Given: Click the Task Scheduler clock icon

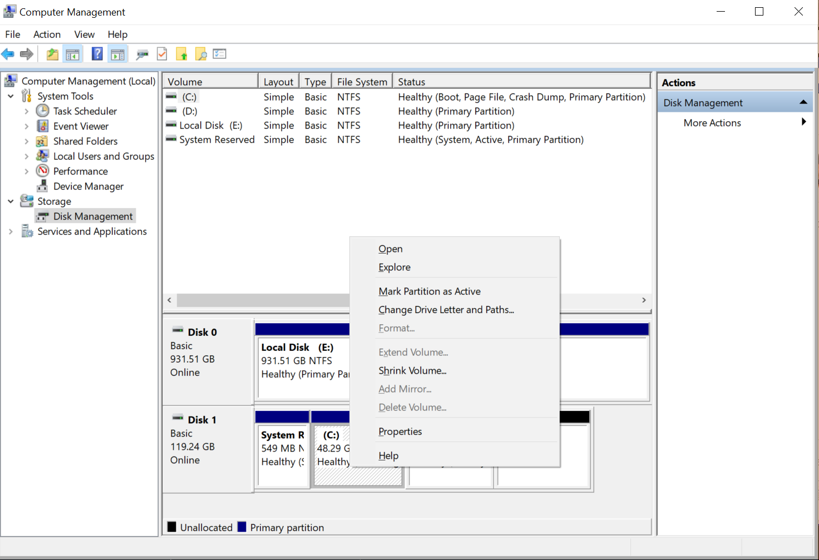Looking at the screenshot, I should pyautogui.click(x=42, y=111).
